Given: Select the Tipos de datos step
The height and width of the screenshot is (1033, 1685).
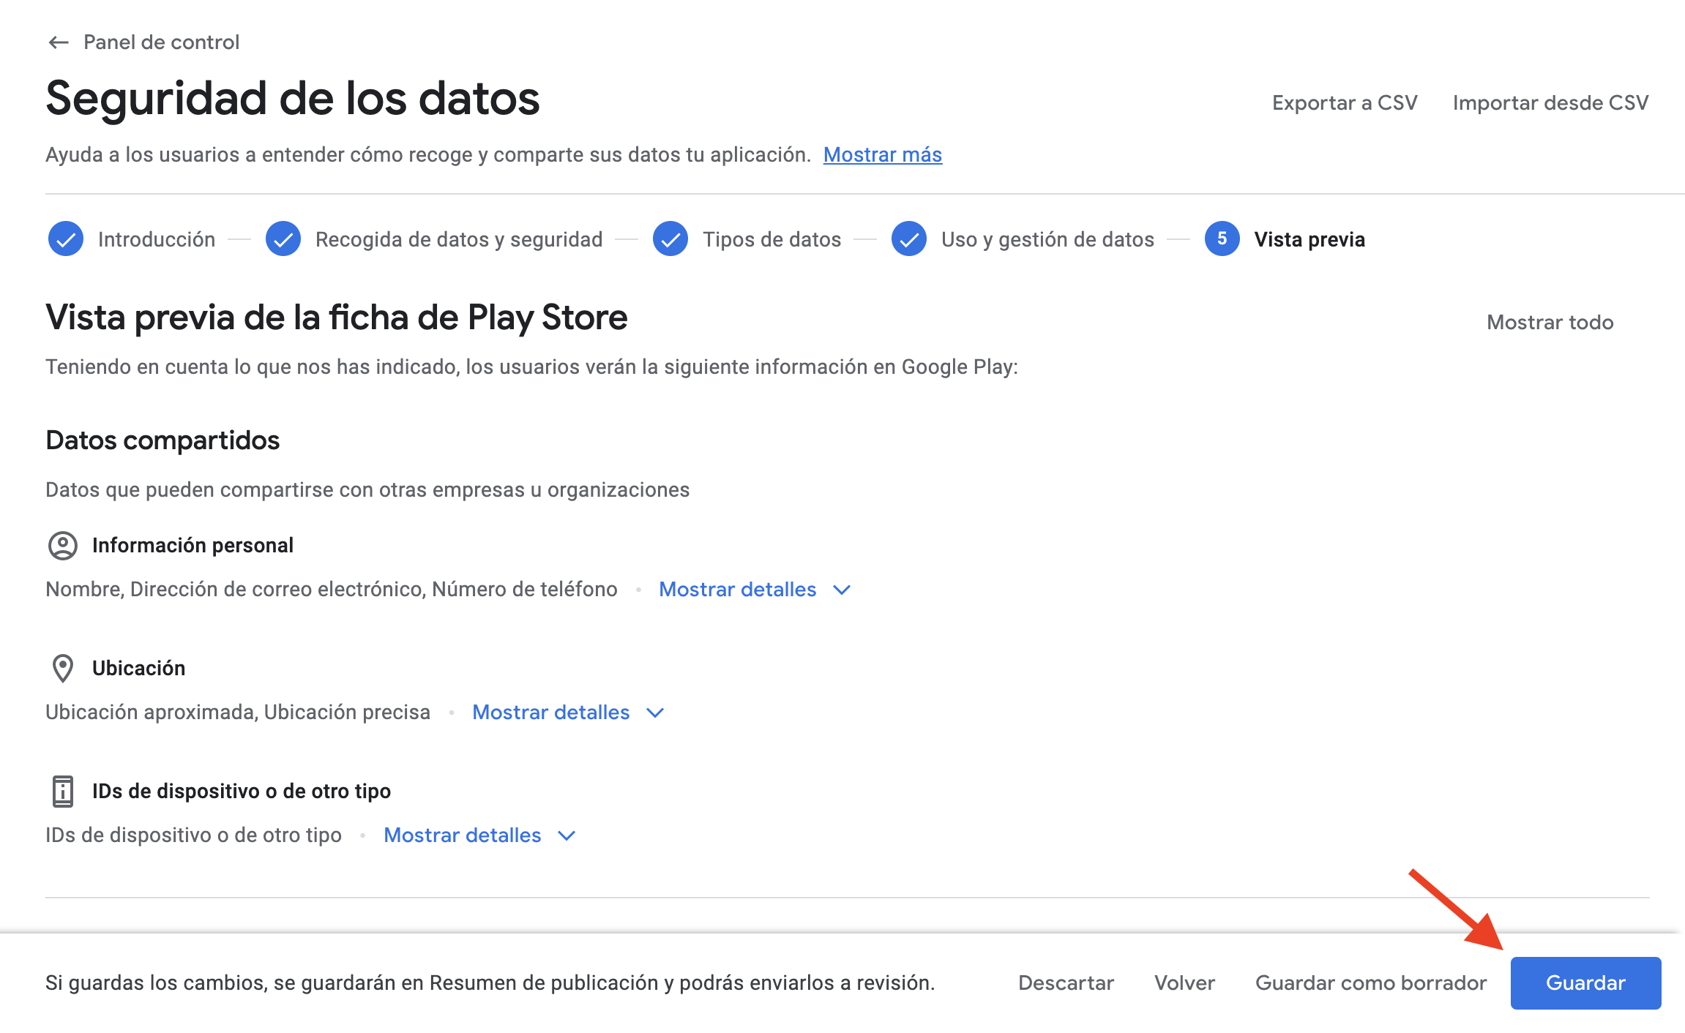Looking at the screenshot, I should (771, 239).
